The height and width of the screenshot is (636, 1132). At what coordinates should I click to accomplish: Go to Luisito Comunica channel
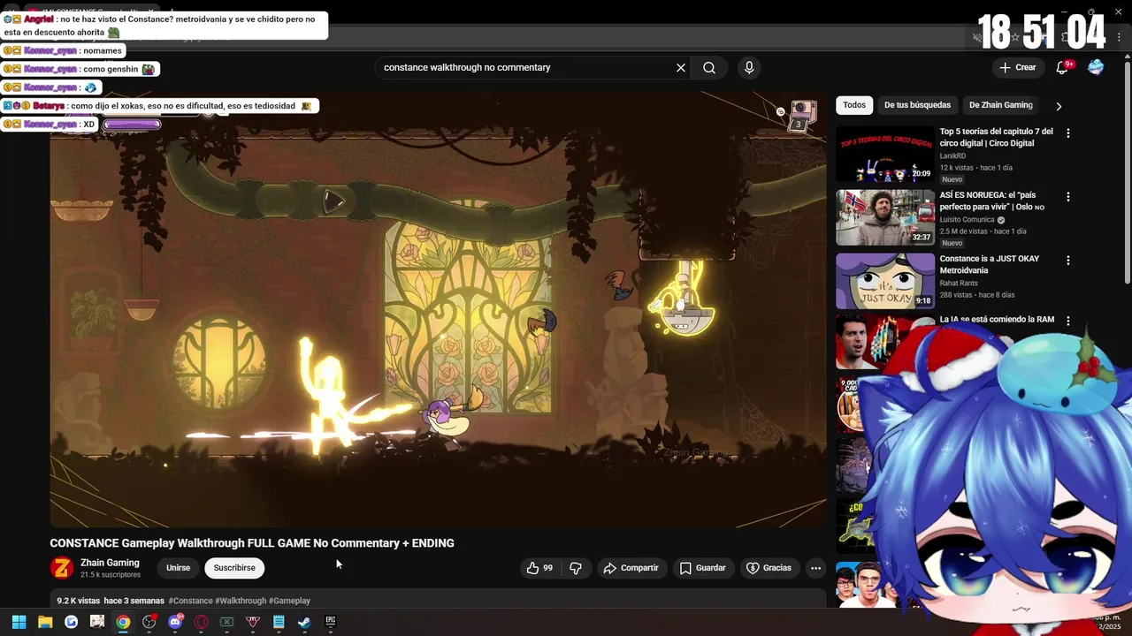click(968, 220)
